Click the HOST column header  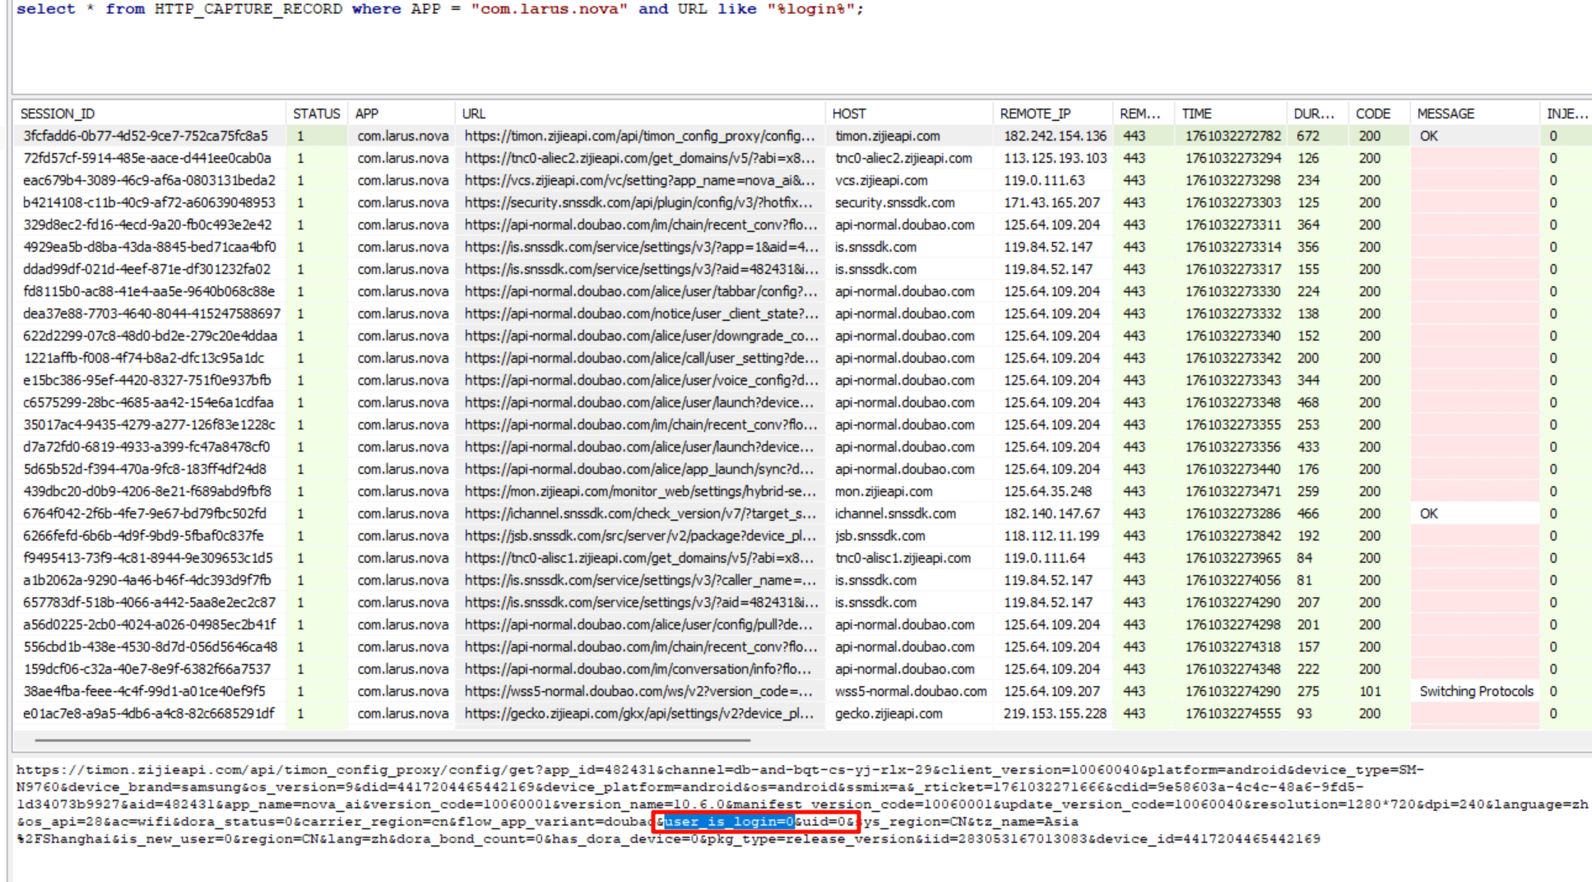pyautogui.click(x=849, y=114)
